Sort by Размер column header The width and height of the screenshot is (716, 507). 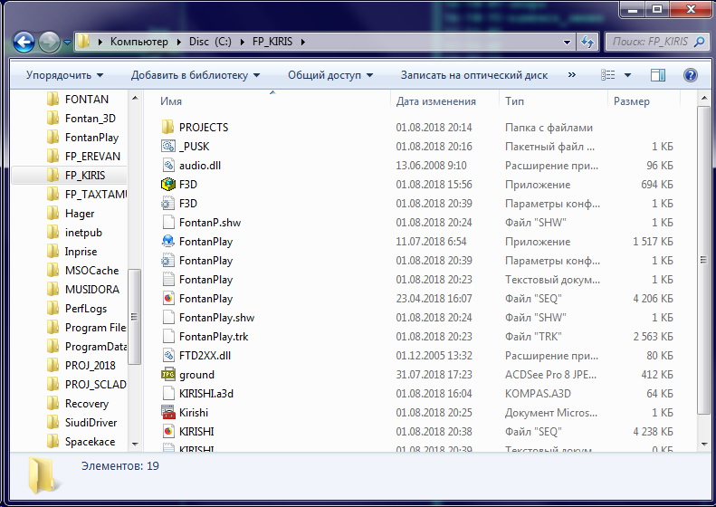(x=632, y=101)
